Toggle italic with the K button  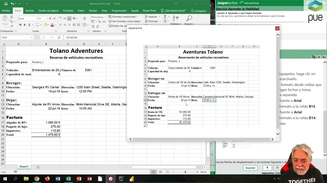(25, 25)
